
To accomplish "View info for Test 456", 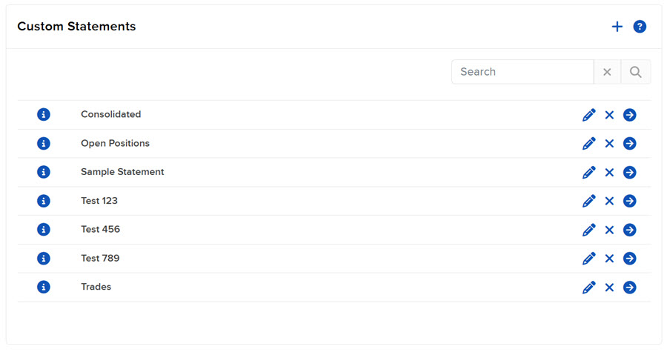I will [x=44, y=230].
